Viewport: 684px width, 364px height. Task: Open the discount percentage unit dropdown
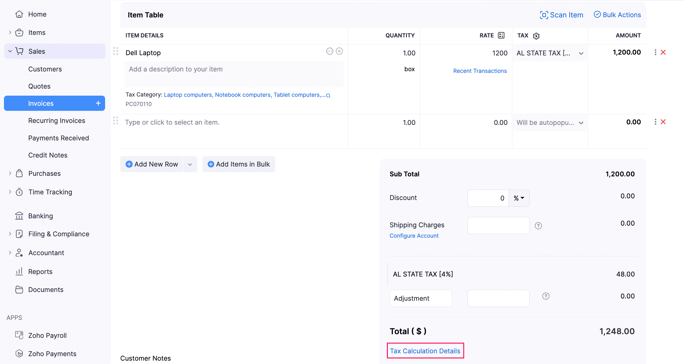click(519, 198)
